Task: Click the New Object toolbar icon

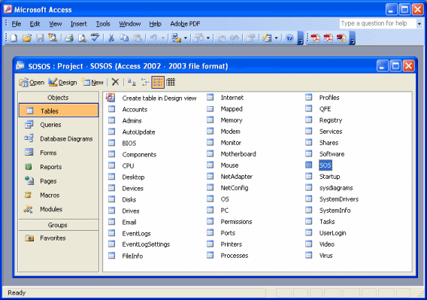Action: click(267, 38)
